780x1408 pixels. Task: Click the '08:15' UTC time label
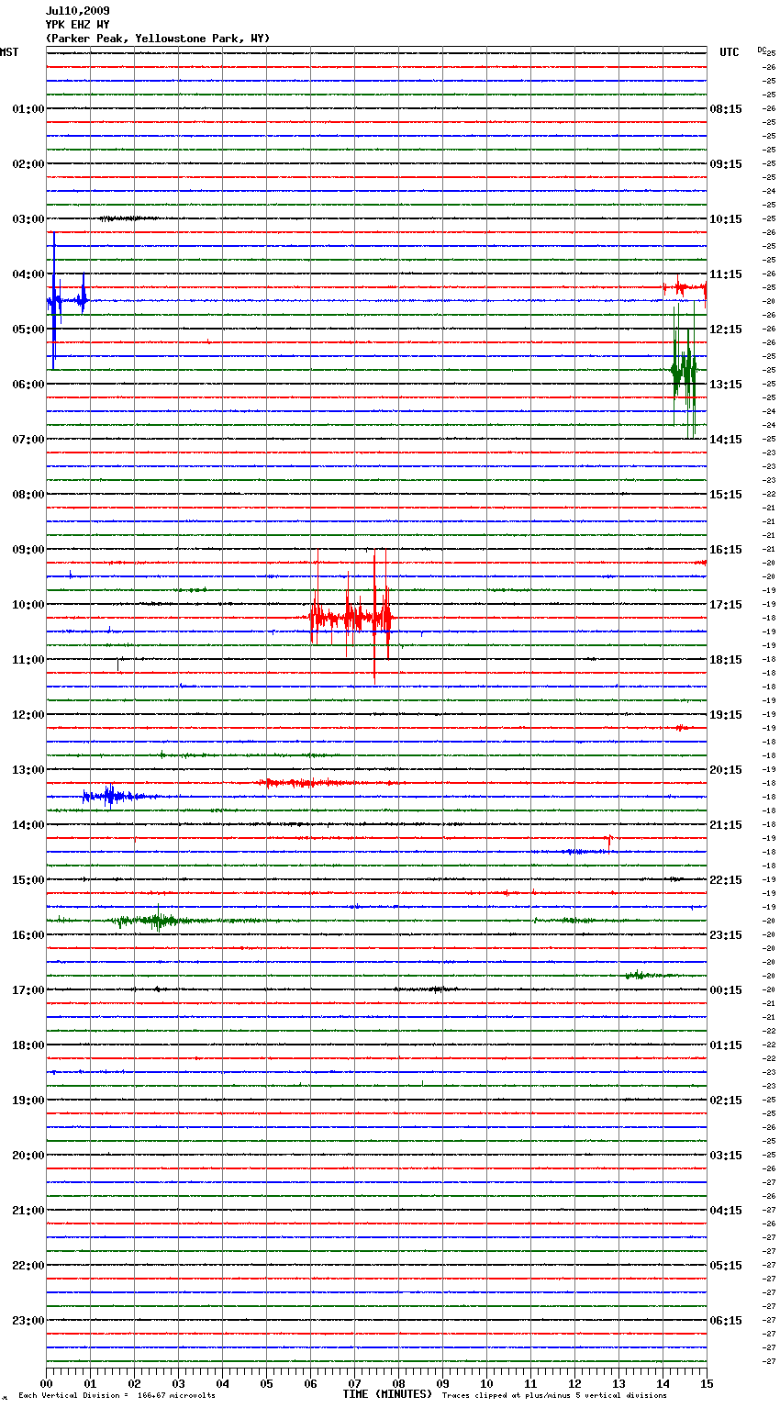726,109
